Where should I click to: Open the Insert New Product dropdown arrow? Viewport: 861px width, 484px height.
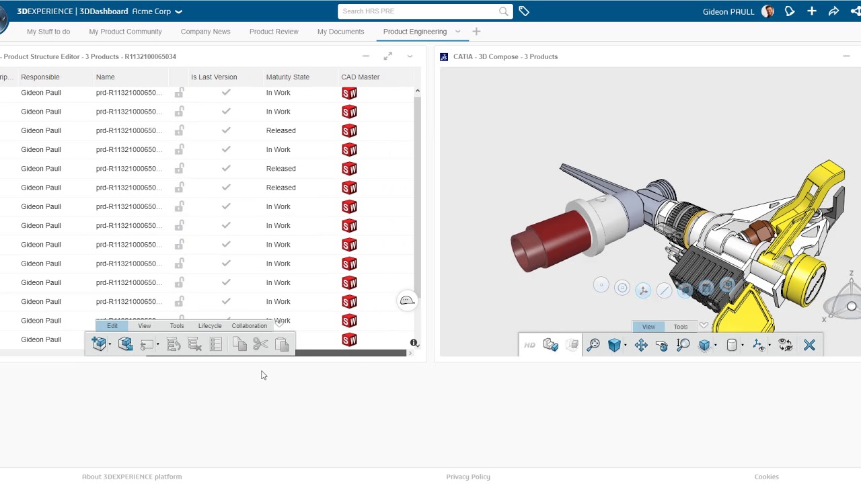[x=110, y=345]
